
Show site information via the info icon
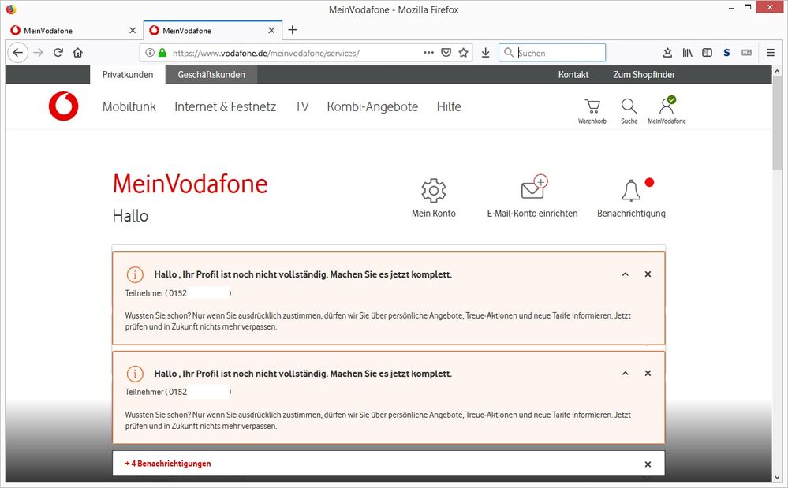click(x=150, y=53)
